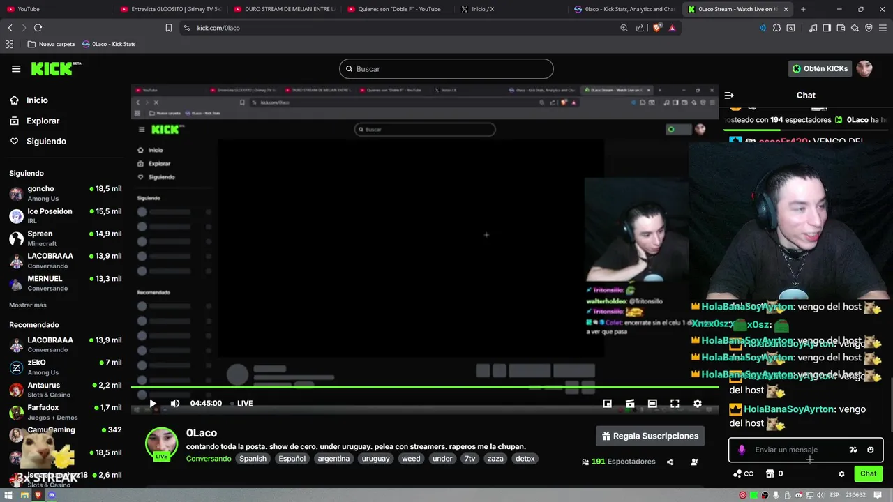
Task: Play the stream video
Action: [153, 403]
